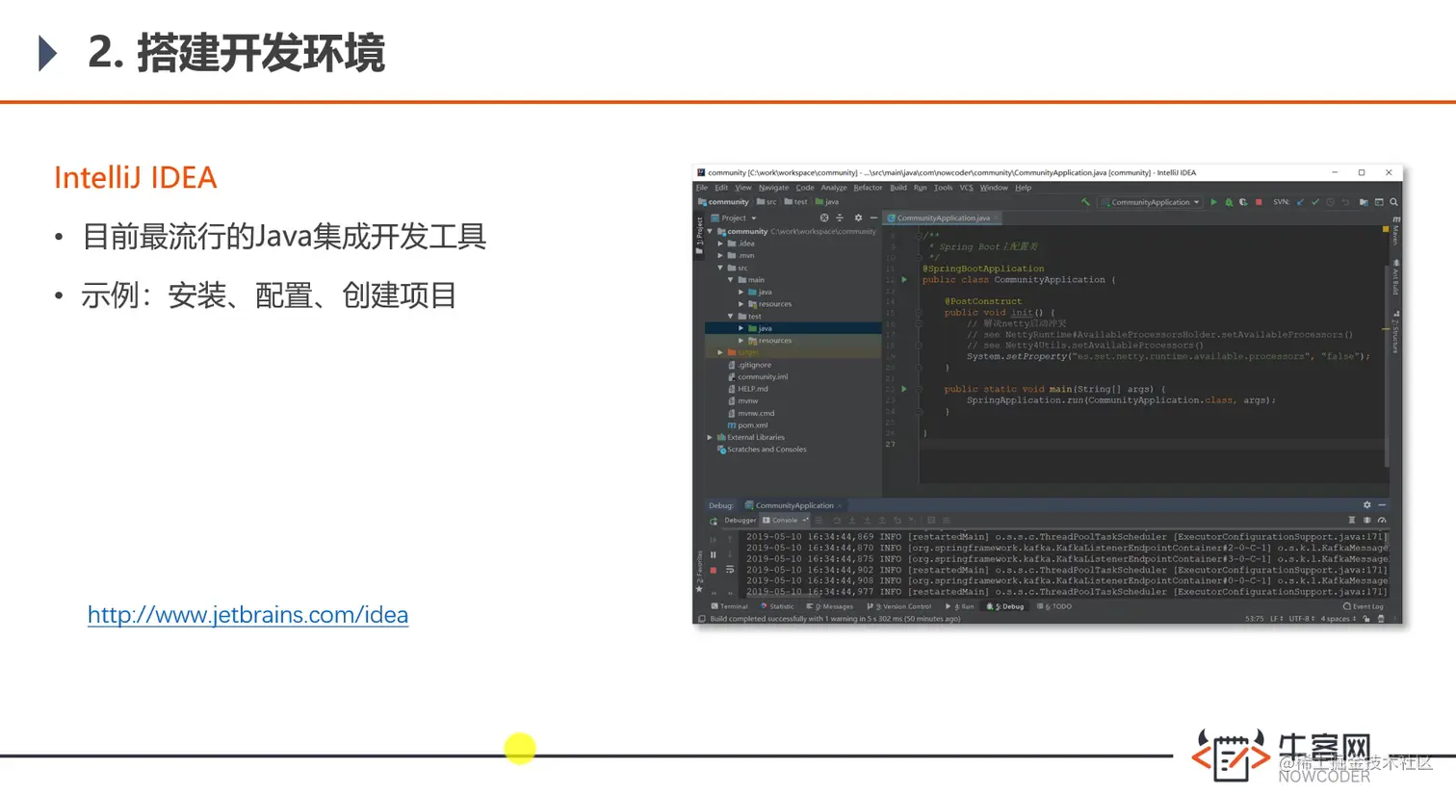Open the Maven side tool window
The image size is (1456, 795).
coord(1395,232)
